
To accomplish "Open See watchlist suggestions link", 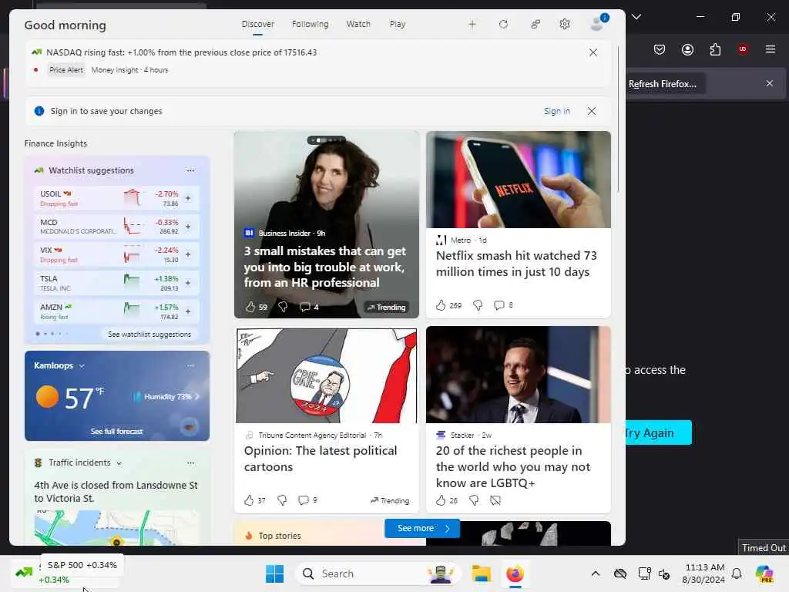I will tap(149, 335).
